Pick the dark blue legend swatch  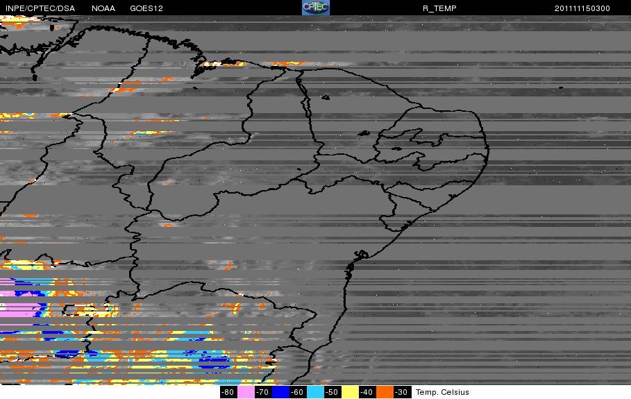pyautogui.click(x=280, y=392)
